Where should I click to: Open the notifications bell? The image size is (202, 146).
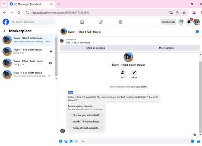tap(189, 22)
